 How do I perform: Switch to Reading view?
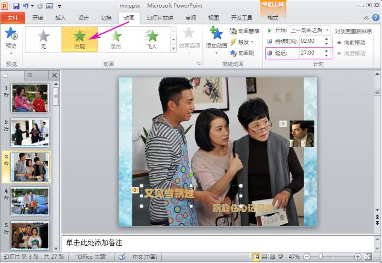[272, 257]
